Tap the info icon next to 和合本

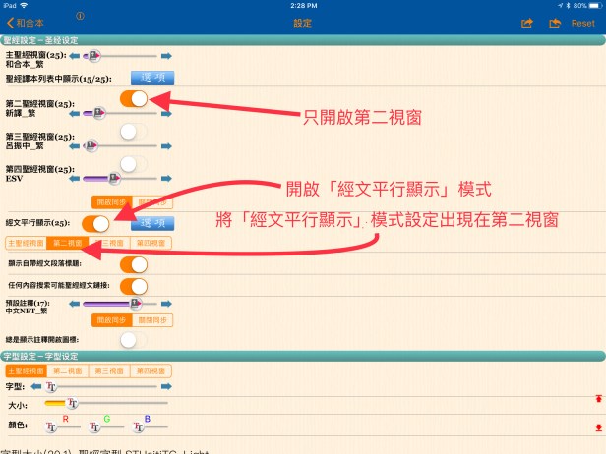pyautogui.click(x=80, y=17)
